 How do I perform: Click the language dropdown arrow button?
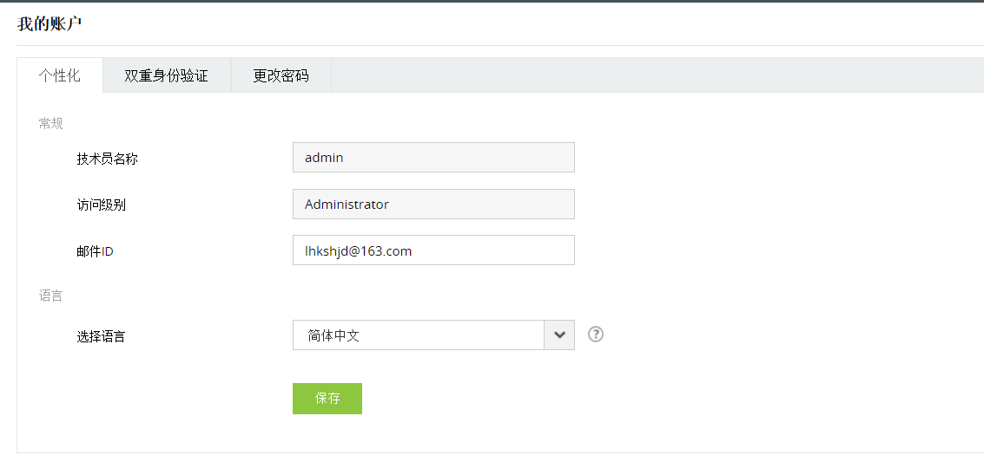click(x=559, y=335)
